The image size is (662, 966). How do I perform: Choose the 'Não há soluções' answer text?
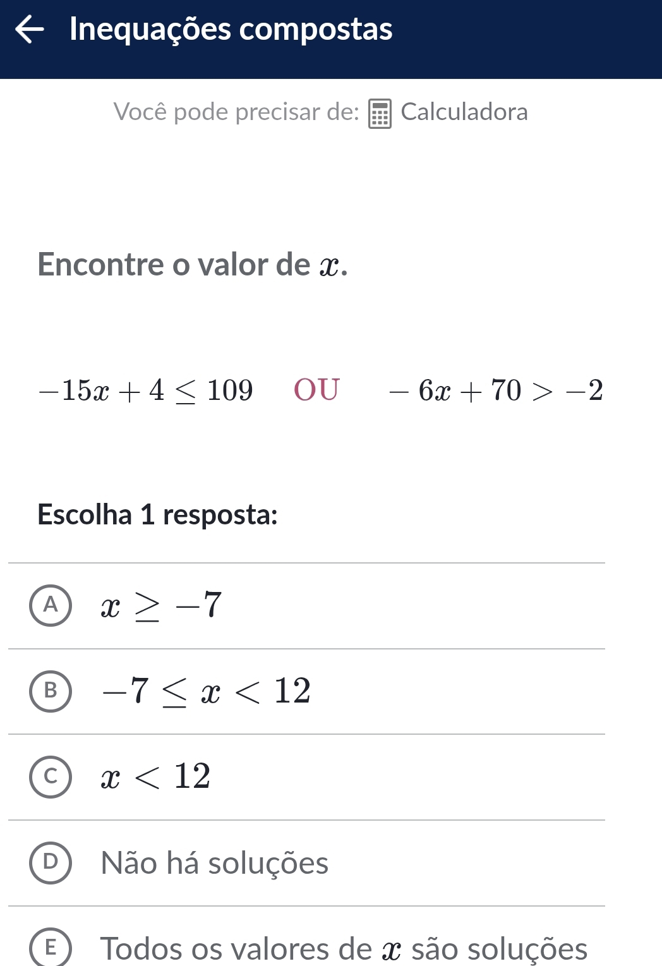(x=214, y=863)
